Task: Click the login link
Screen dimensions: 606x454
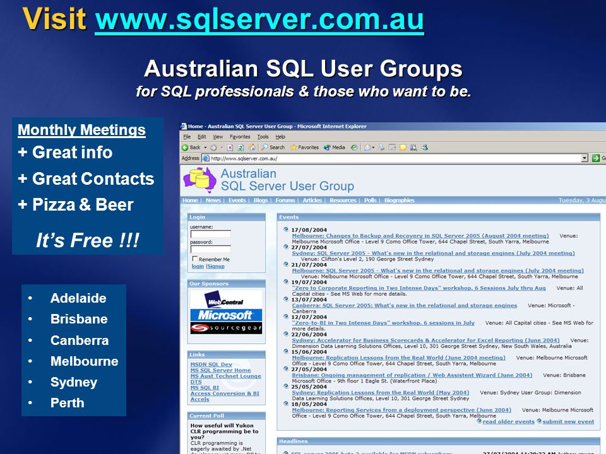Action: click(x=198, y=266)
